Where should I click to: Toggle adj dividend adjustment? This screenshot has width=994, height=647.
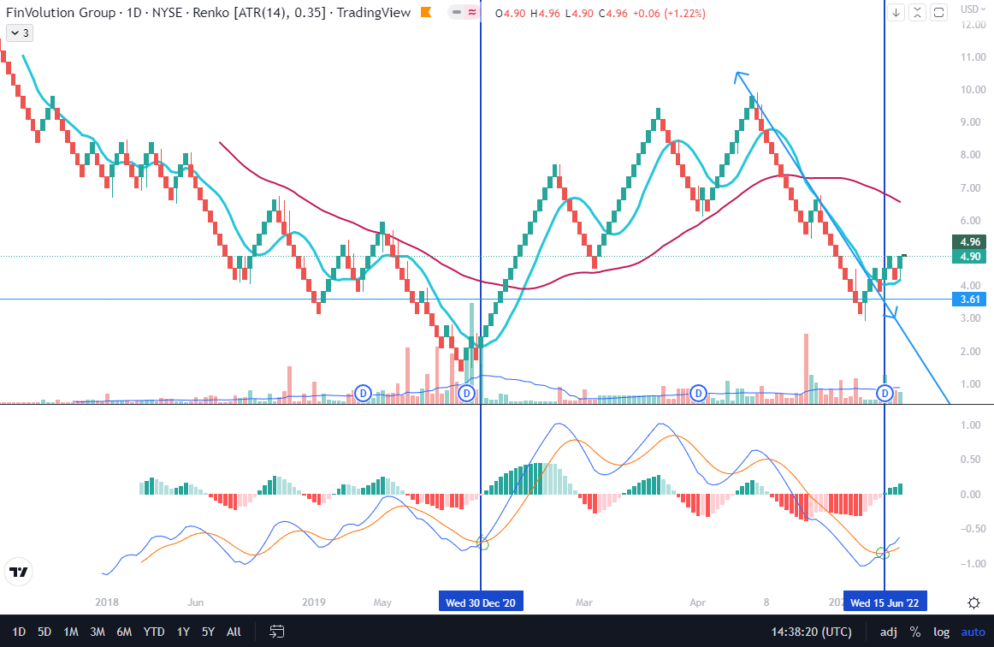[889, 632]
